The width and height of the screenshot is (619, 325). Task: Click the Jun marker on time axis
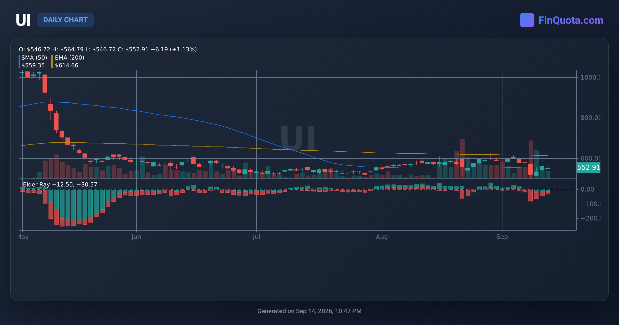tap(136, 237)
